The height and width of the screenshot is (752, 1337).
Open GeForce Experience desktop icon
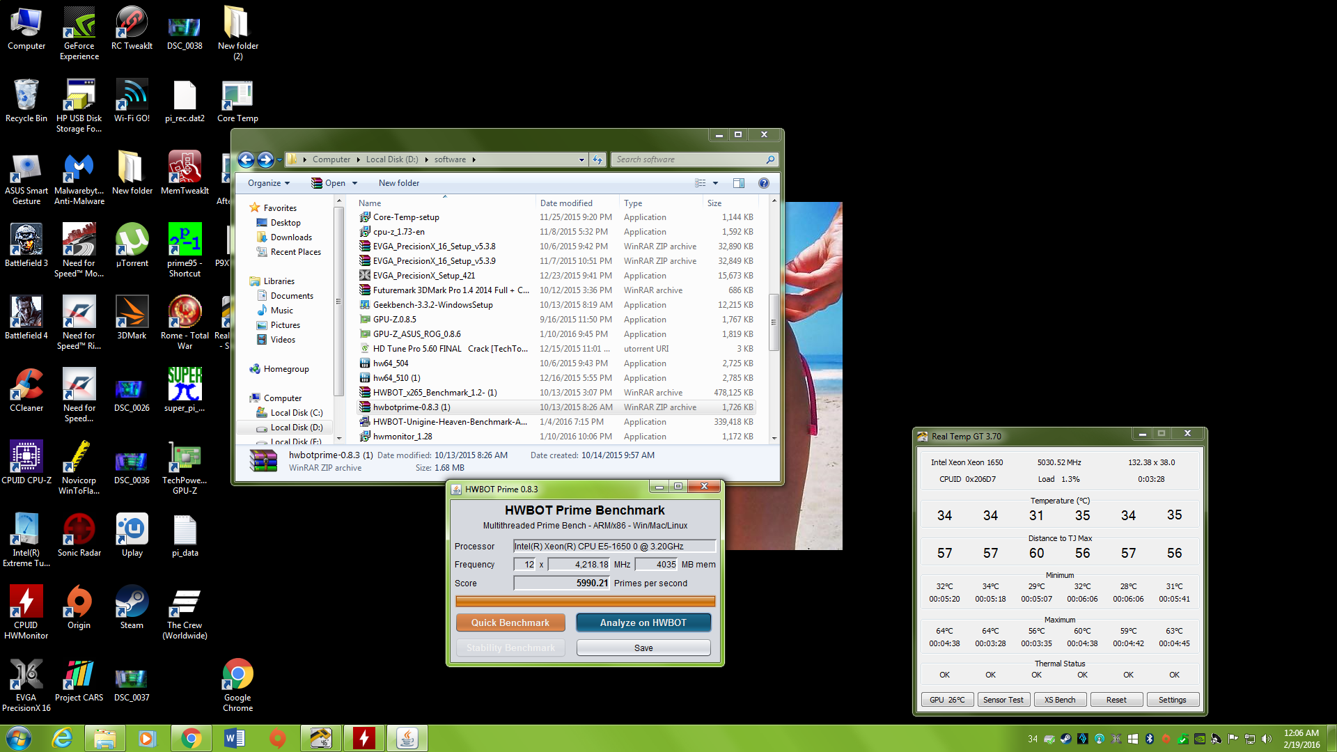[x=79, y=33]
